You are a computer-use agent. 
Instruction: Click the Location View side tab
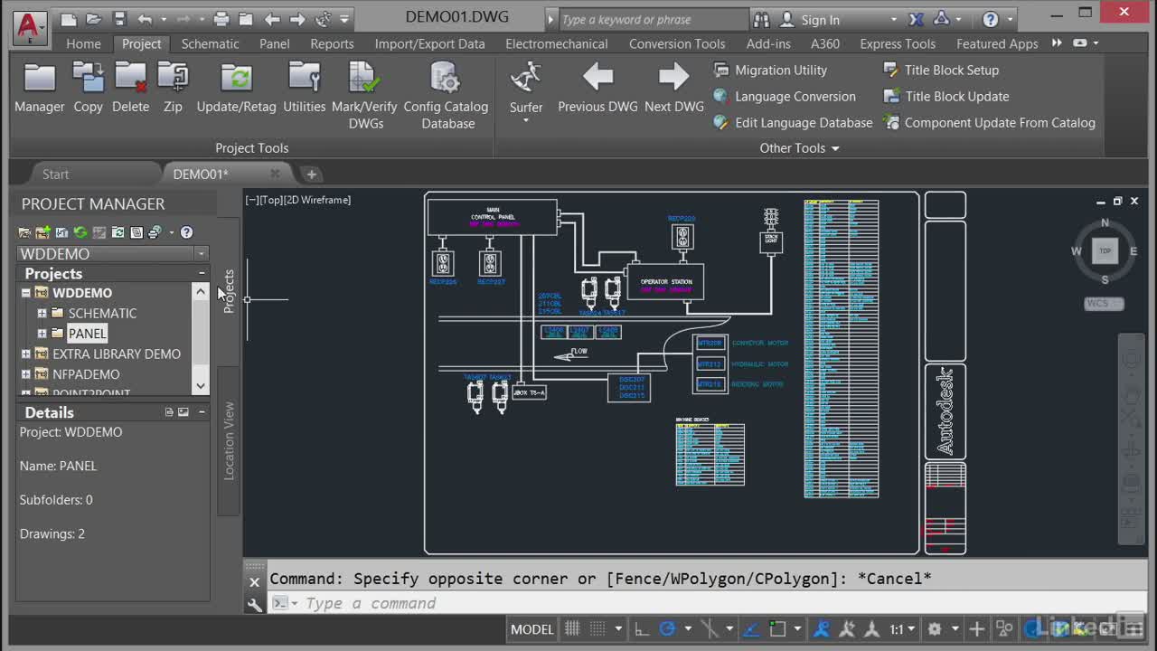pyautogui.click(x=229, y=441)
